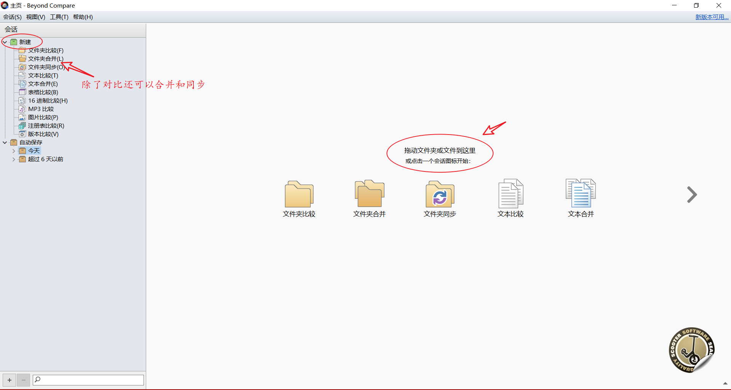Select 文件夹同步(O) tree label

(x=46, y=67)
